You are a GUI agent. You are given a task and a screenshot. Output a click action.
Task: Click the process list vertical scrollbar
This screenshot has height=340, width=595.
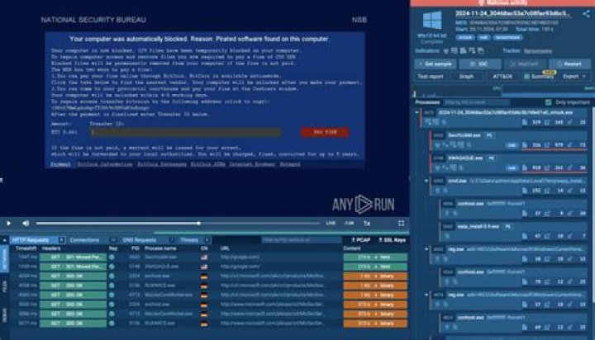[x=593, y=205]
